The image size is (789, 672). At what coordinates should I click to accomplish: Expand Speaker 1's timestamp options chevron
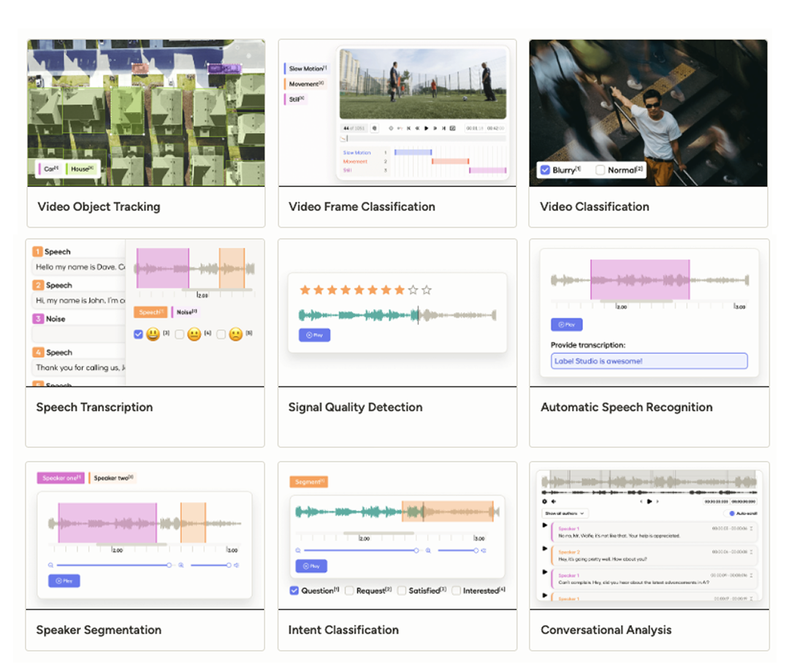[752, 528]
